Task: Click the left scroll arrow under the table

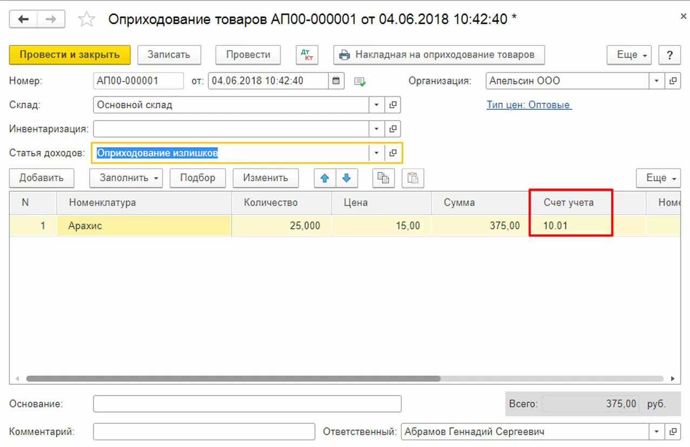Action: click(x=17, y=379)
